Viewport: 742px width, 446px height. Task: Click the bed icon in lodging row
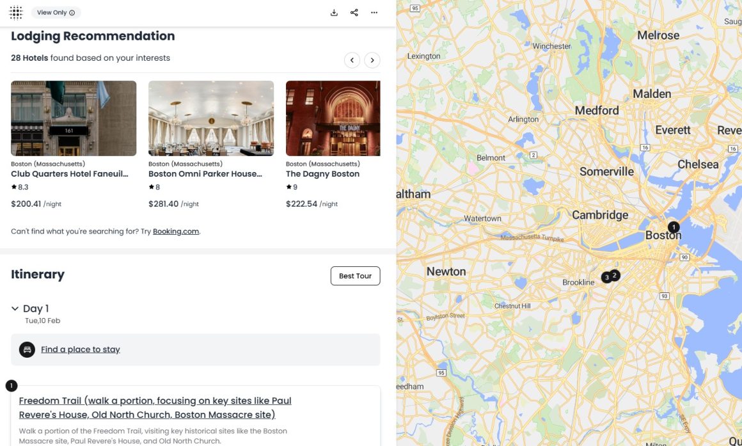point(27,349)
